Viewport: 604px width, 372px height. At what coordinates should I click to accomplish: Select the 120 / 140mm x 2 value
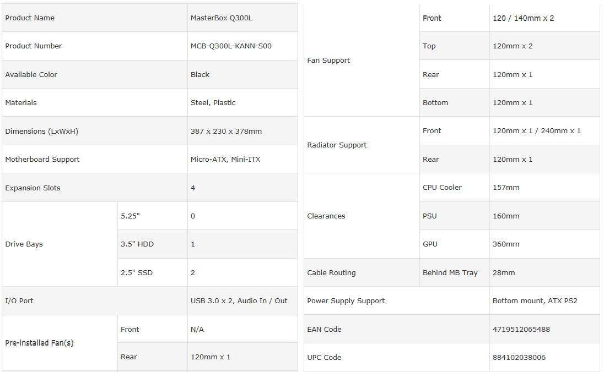524,18
